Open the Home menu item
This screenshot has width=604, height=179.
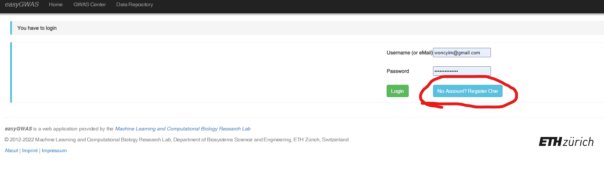56,4
